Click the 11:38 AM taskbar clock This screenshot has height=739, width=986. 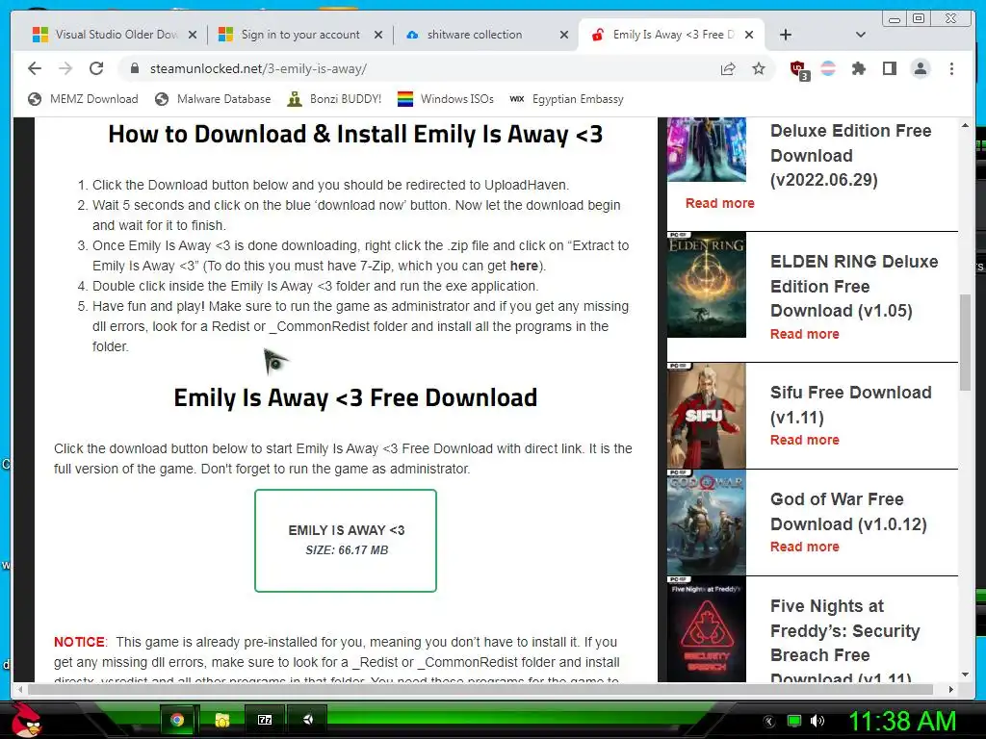click(902, 721)
